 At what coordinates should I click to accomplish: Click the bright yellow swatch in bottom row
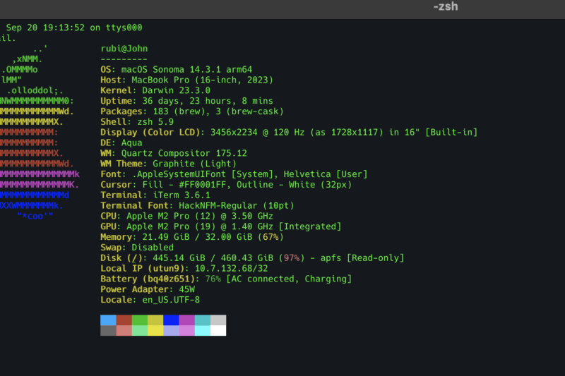pyautogui.click(x=155, y=330)
